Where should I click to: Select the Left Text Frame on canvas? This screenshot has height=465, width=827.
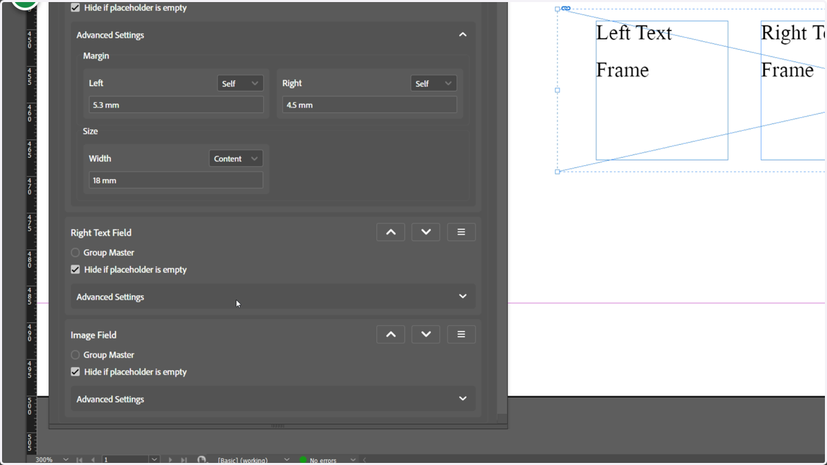pyautogui.click(x=662, y=90)
